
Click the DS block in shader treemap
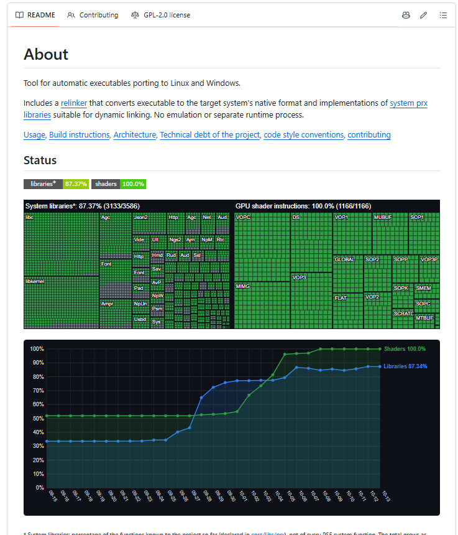point(311,242)
